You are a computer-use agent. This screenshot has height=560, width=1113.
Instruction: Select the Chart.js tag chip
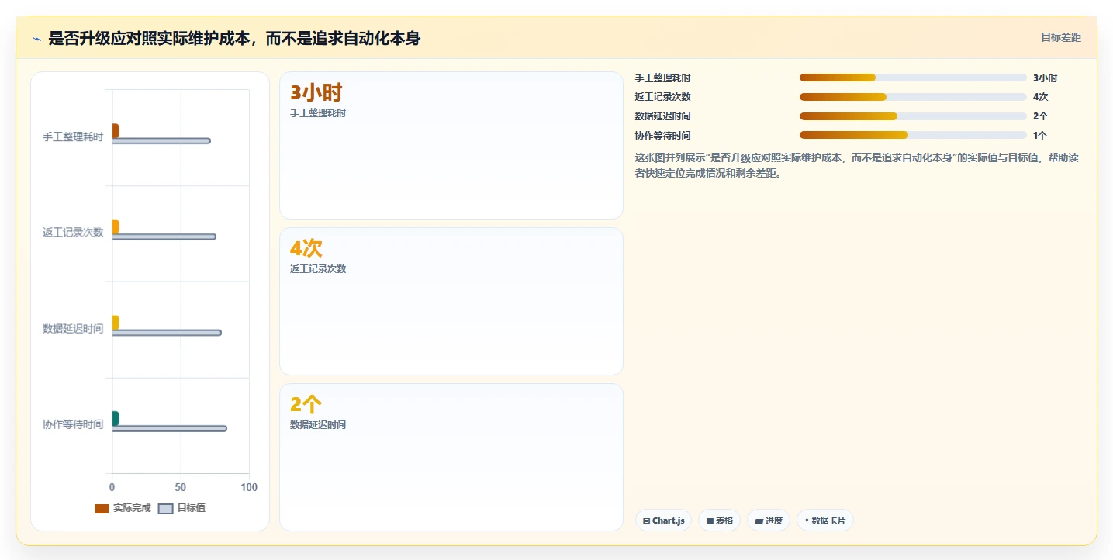(663, 520)
